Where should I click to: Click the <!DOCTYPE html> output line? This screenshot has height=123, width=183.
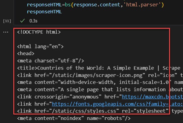pyautogui.click(x=39, y=32)
